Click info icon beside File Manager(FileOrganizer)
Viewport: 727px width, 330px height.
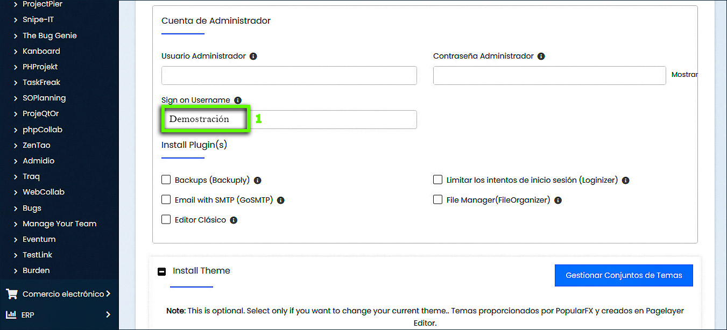pyautogui.click(x=558, y=200)
